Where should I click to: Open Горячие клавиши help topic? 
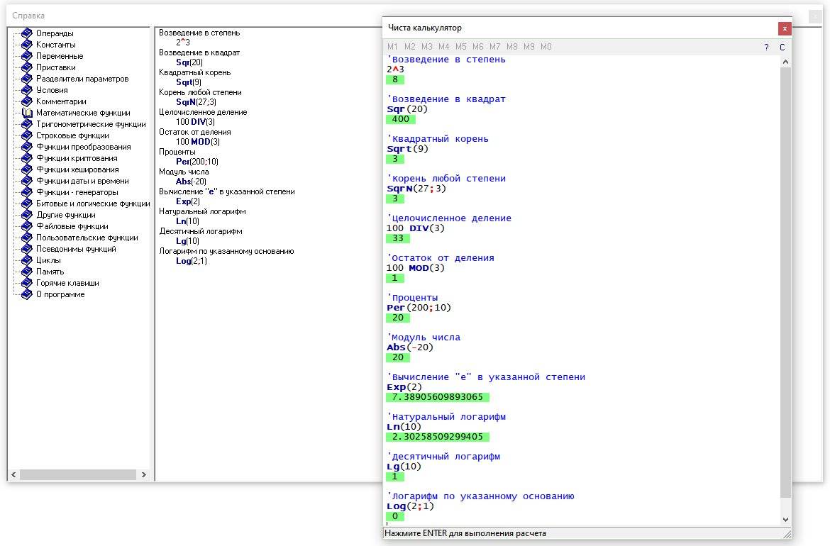pyautogui.click(x=67, y=283)
